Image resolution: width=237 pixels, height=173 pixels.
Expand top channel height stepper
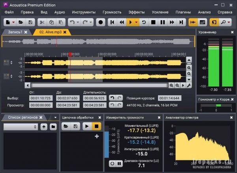tap(11, 62)
